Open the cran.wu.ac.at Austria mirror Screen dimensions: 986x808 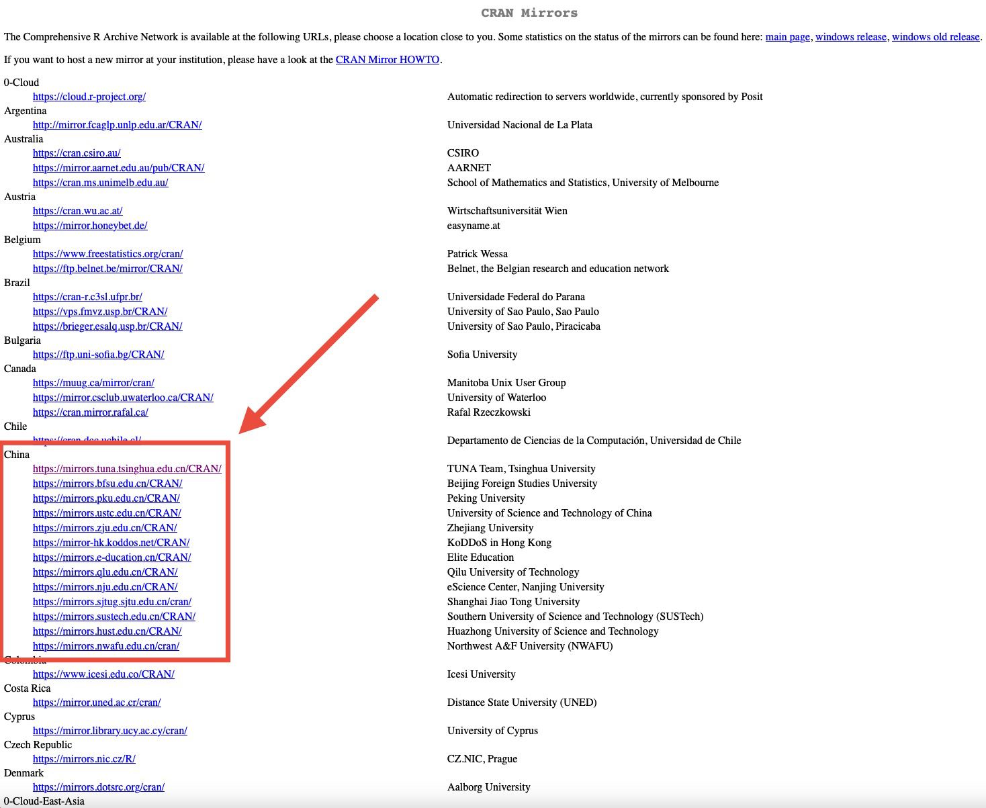click(x=78, y=211)
